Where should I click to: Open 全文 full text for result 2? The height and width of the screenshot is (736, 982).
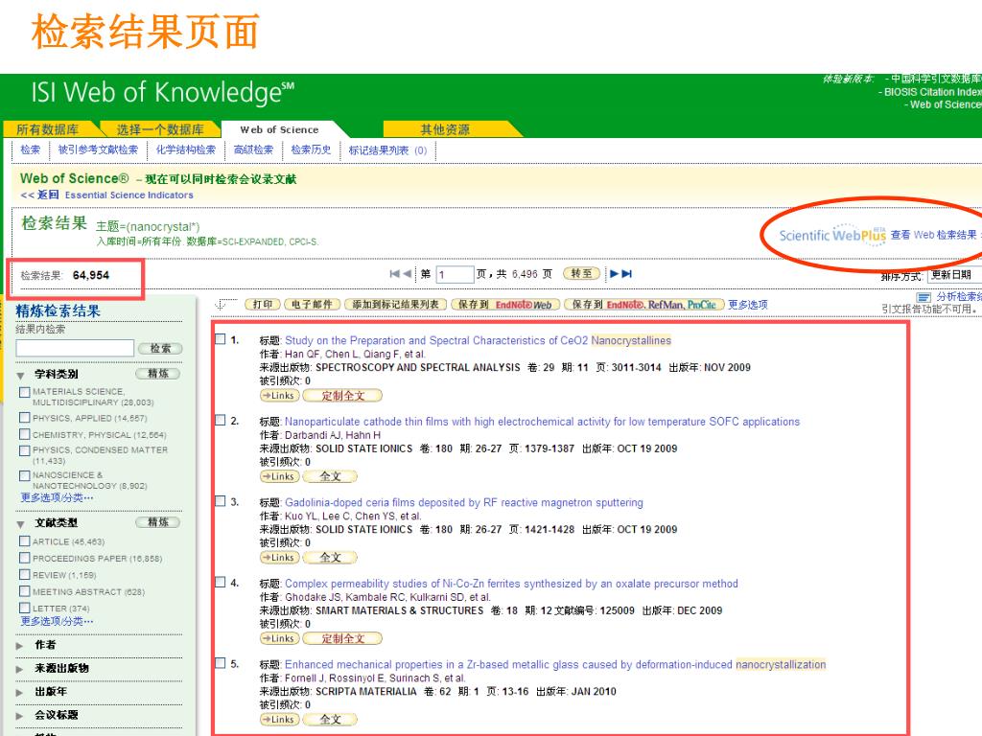click(330, 476)
